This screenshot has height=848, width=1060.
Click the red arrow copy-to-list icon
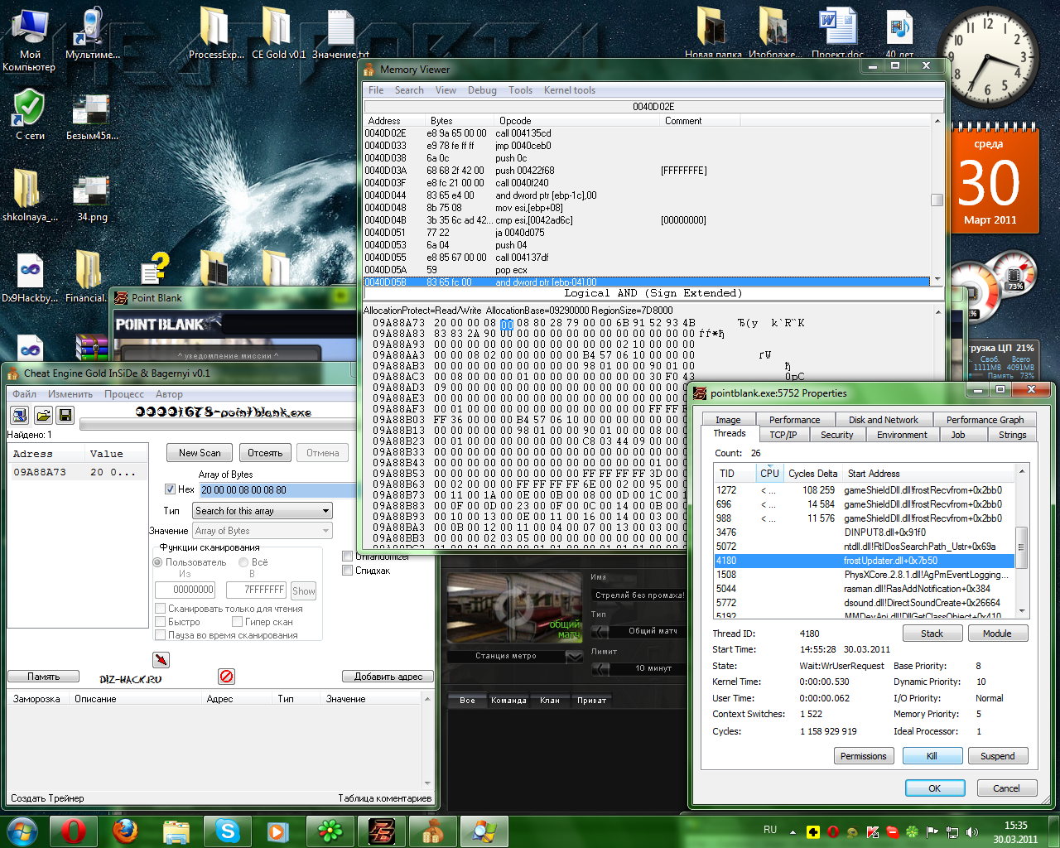[161, 659]
